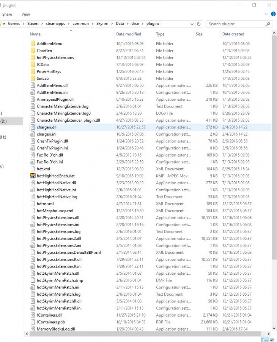Click the search magnifier icon
The width and height of the screenshot is (277, 342).
(x=268, y=24)
